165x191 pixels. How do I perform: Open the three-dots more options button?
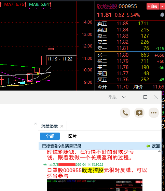click(153, 113)
